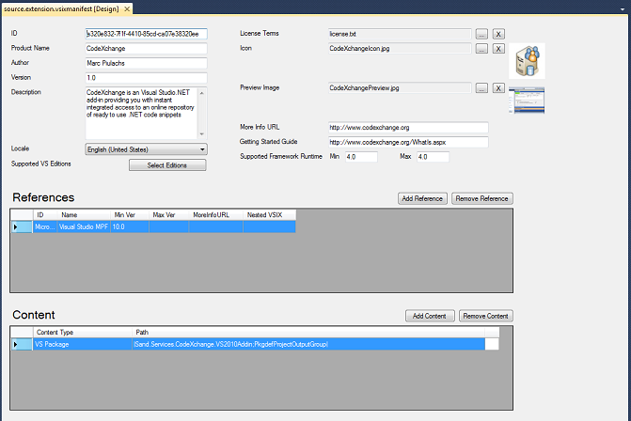Viewport: 631px width, 421px height.
Task: Click the Visual Studio MPF name cell
Action: [84, 227]
